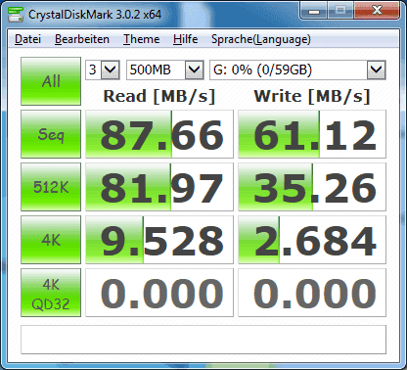
Task: Click the Seq write result 61.12
Action: pyautogui.click(x=312, y=134)
